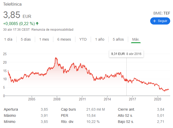Click the 2008 price peak on chart
Screen dimensions: 173x128
tap(56, 58)
